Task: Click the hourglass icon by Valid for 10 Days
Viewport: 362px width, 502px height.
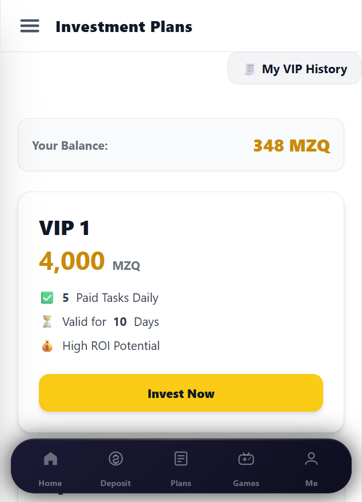Action: (x=47, y=322)
